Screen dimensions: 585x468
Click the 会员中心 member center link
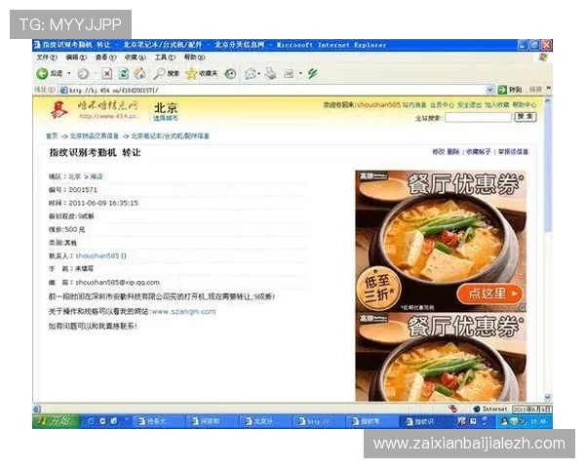point(442,105)
